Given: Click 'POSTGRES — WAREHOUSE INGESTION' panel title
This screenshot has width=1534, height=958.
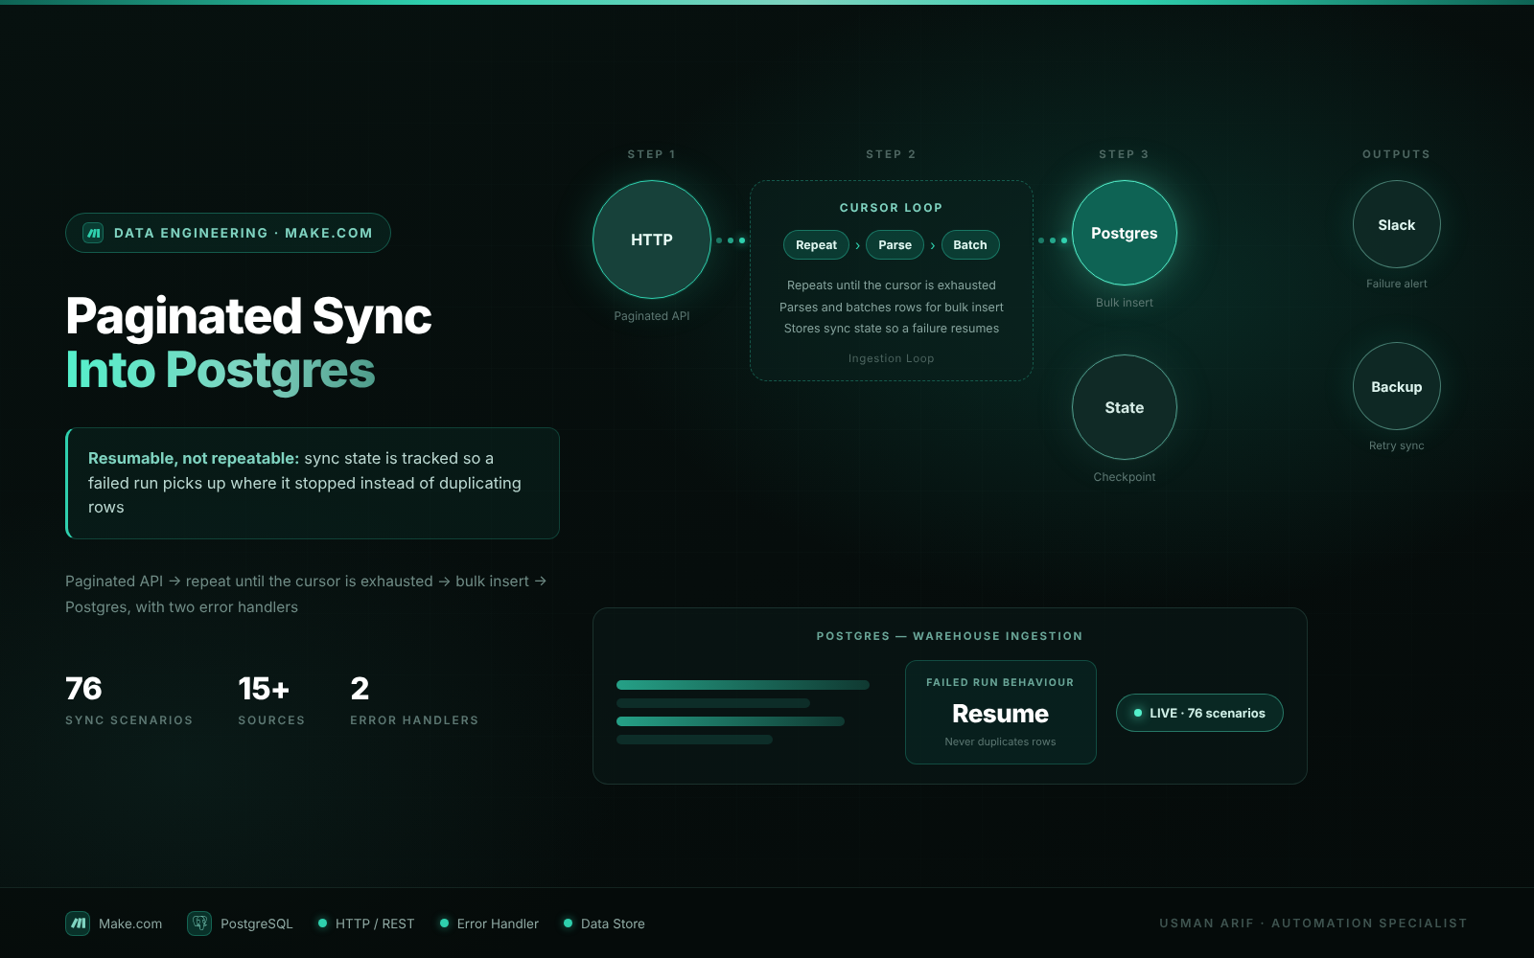Looking at the screenshot, I should click(950, 636).
